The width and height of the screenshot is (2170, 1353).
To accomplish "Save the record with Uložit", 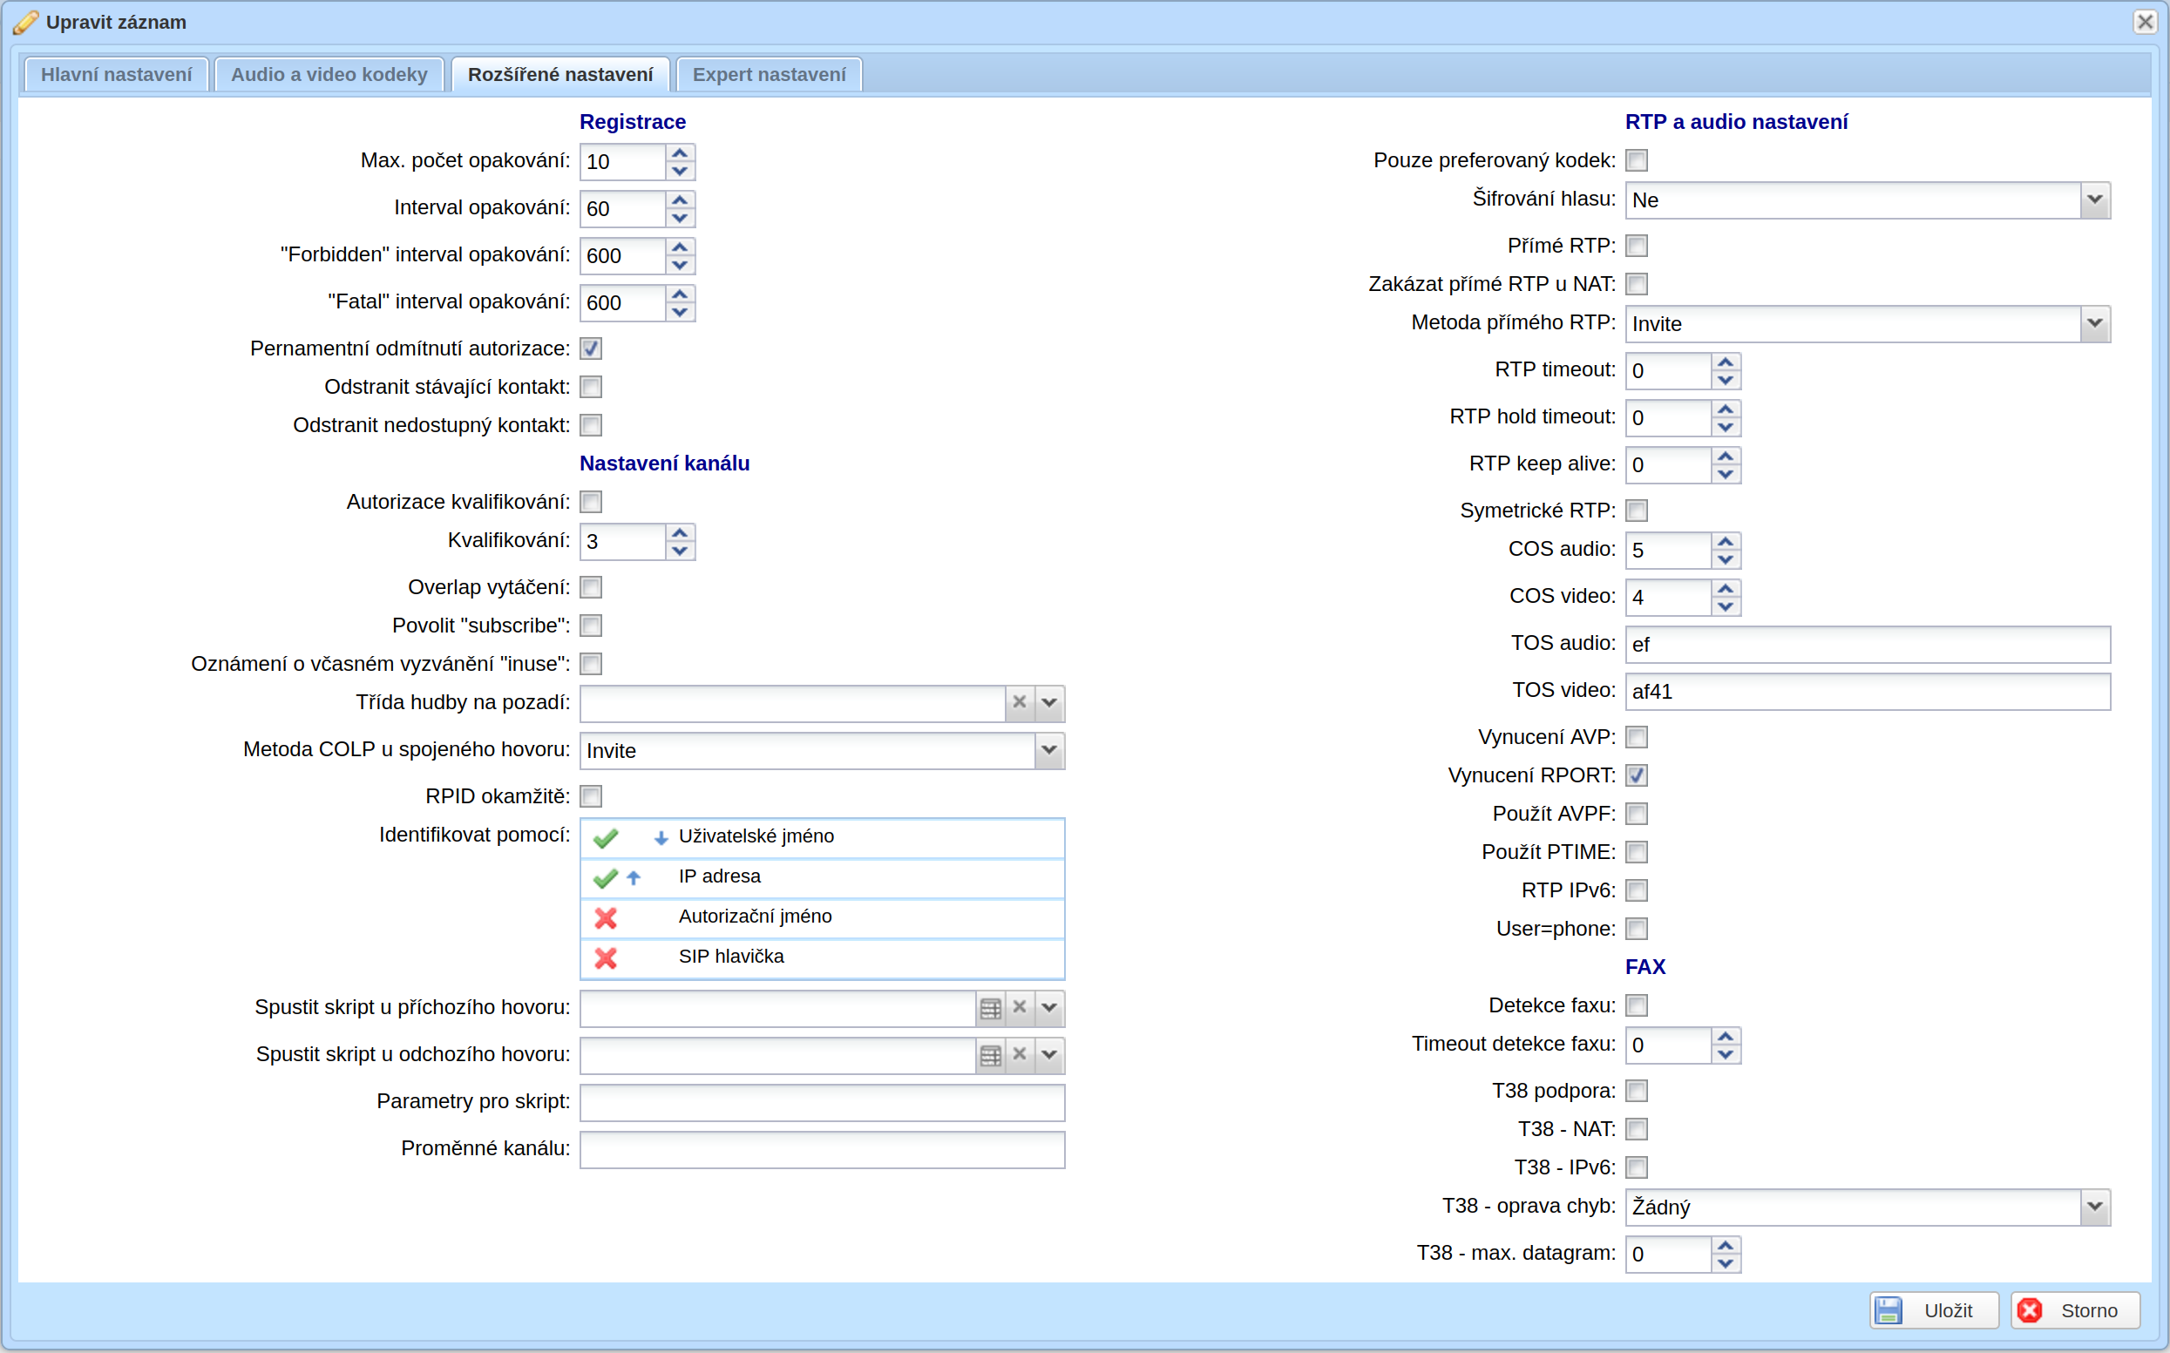I will pyautogui.click(x=1934, y=1310).
